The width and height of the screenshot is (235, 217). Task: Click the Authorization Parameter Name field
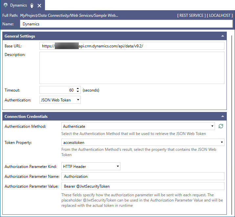coord(143,176)
